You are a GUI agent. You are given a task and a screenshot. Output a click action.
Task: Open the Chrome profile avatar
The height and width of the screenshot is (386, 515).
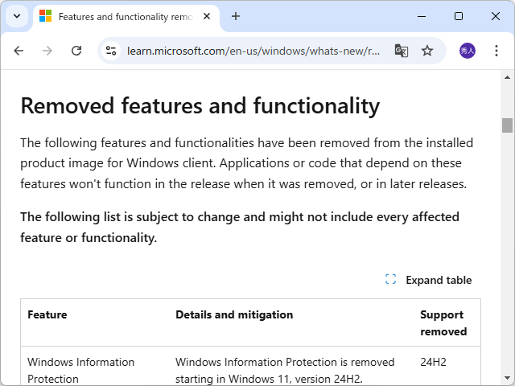click(x=467, y=51)
